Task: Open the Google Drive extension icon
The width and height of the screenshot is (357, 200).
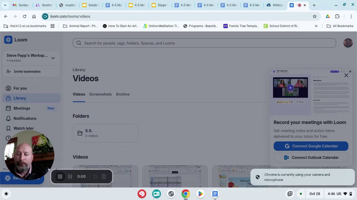Action: [x=328, y=16]
